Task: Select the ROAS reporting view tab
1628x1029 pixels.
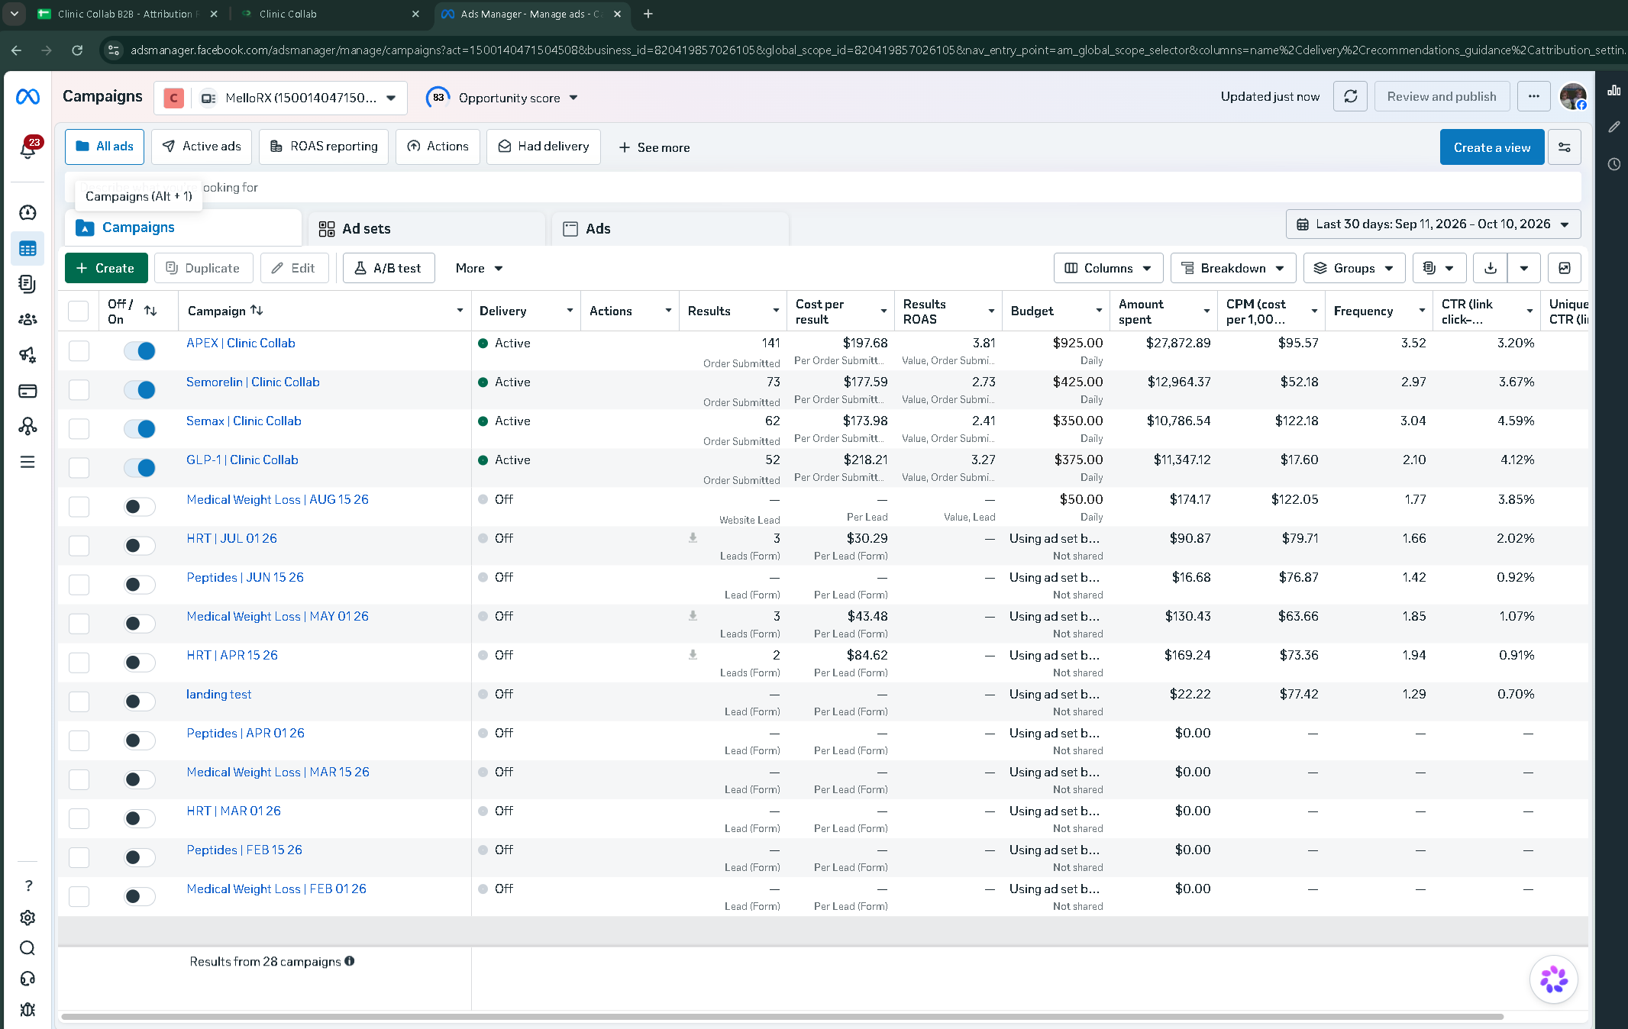Action: [324, 147]
